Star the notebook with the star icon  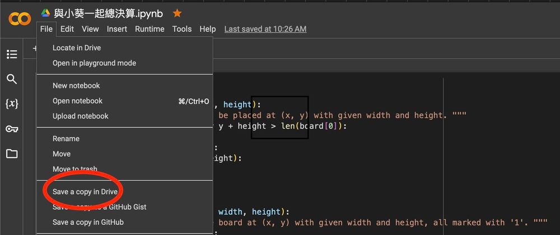tap(177, 13)
